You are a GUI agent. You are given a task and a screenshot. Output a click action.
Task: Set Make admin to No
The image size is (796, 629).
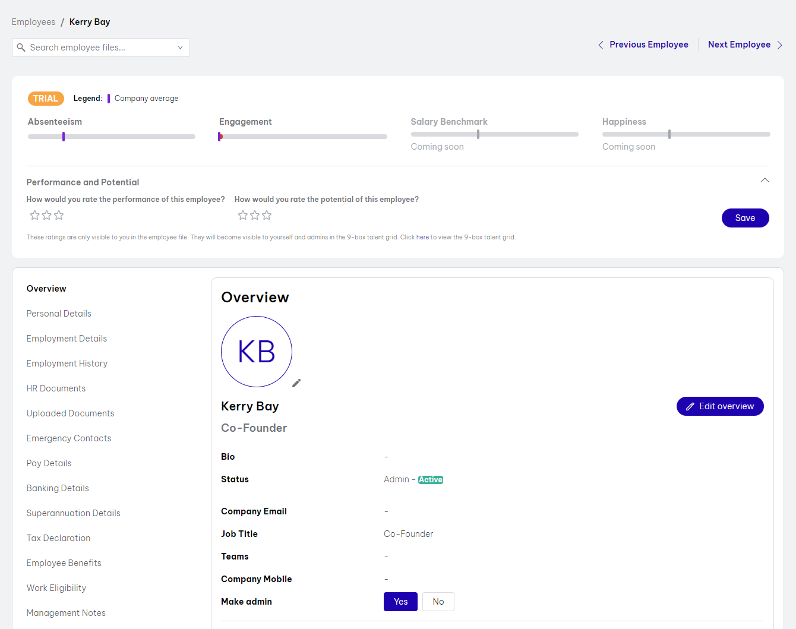[x=438, y=602]
